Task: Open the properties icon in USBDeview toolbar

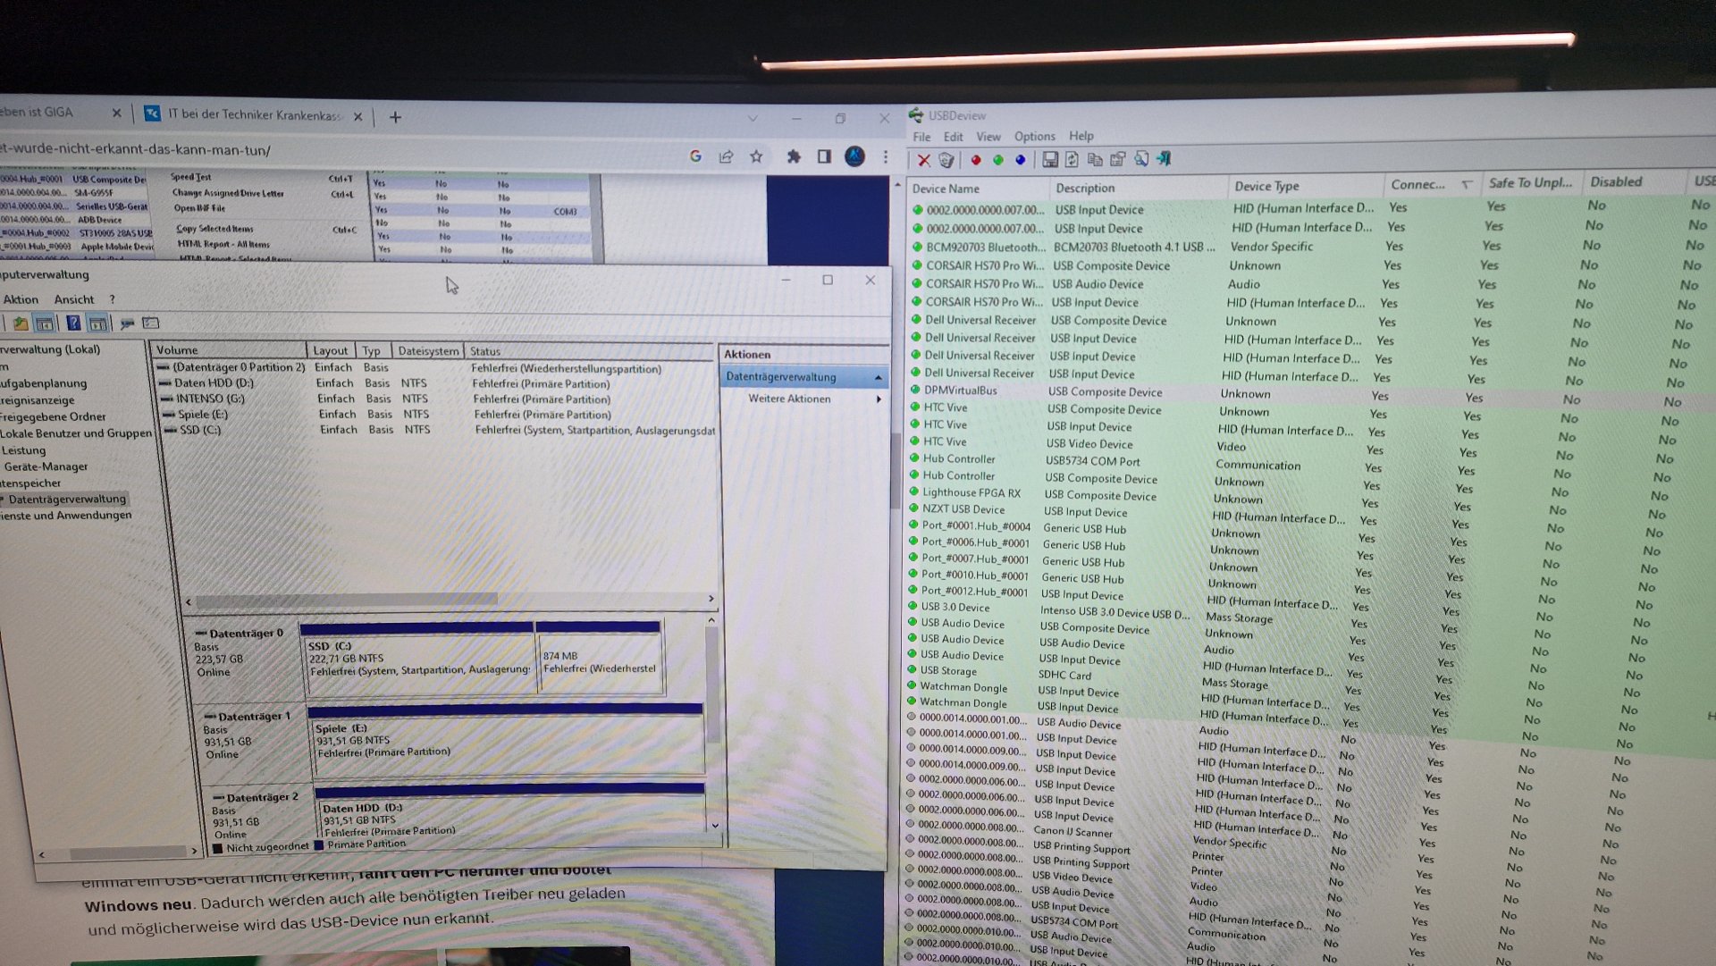Action: (1117, 159)
